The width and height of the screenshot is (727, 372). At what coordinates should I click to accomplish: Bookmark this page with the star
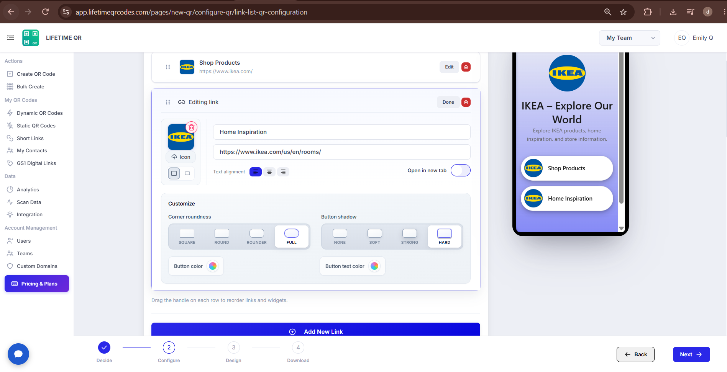point(624,12)
